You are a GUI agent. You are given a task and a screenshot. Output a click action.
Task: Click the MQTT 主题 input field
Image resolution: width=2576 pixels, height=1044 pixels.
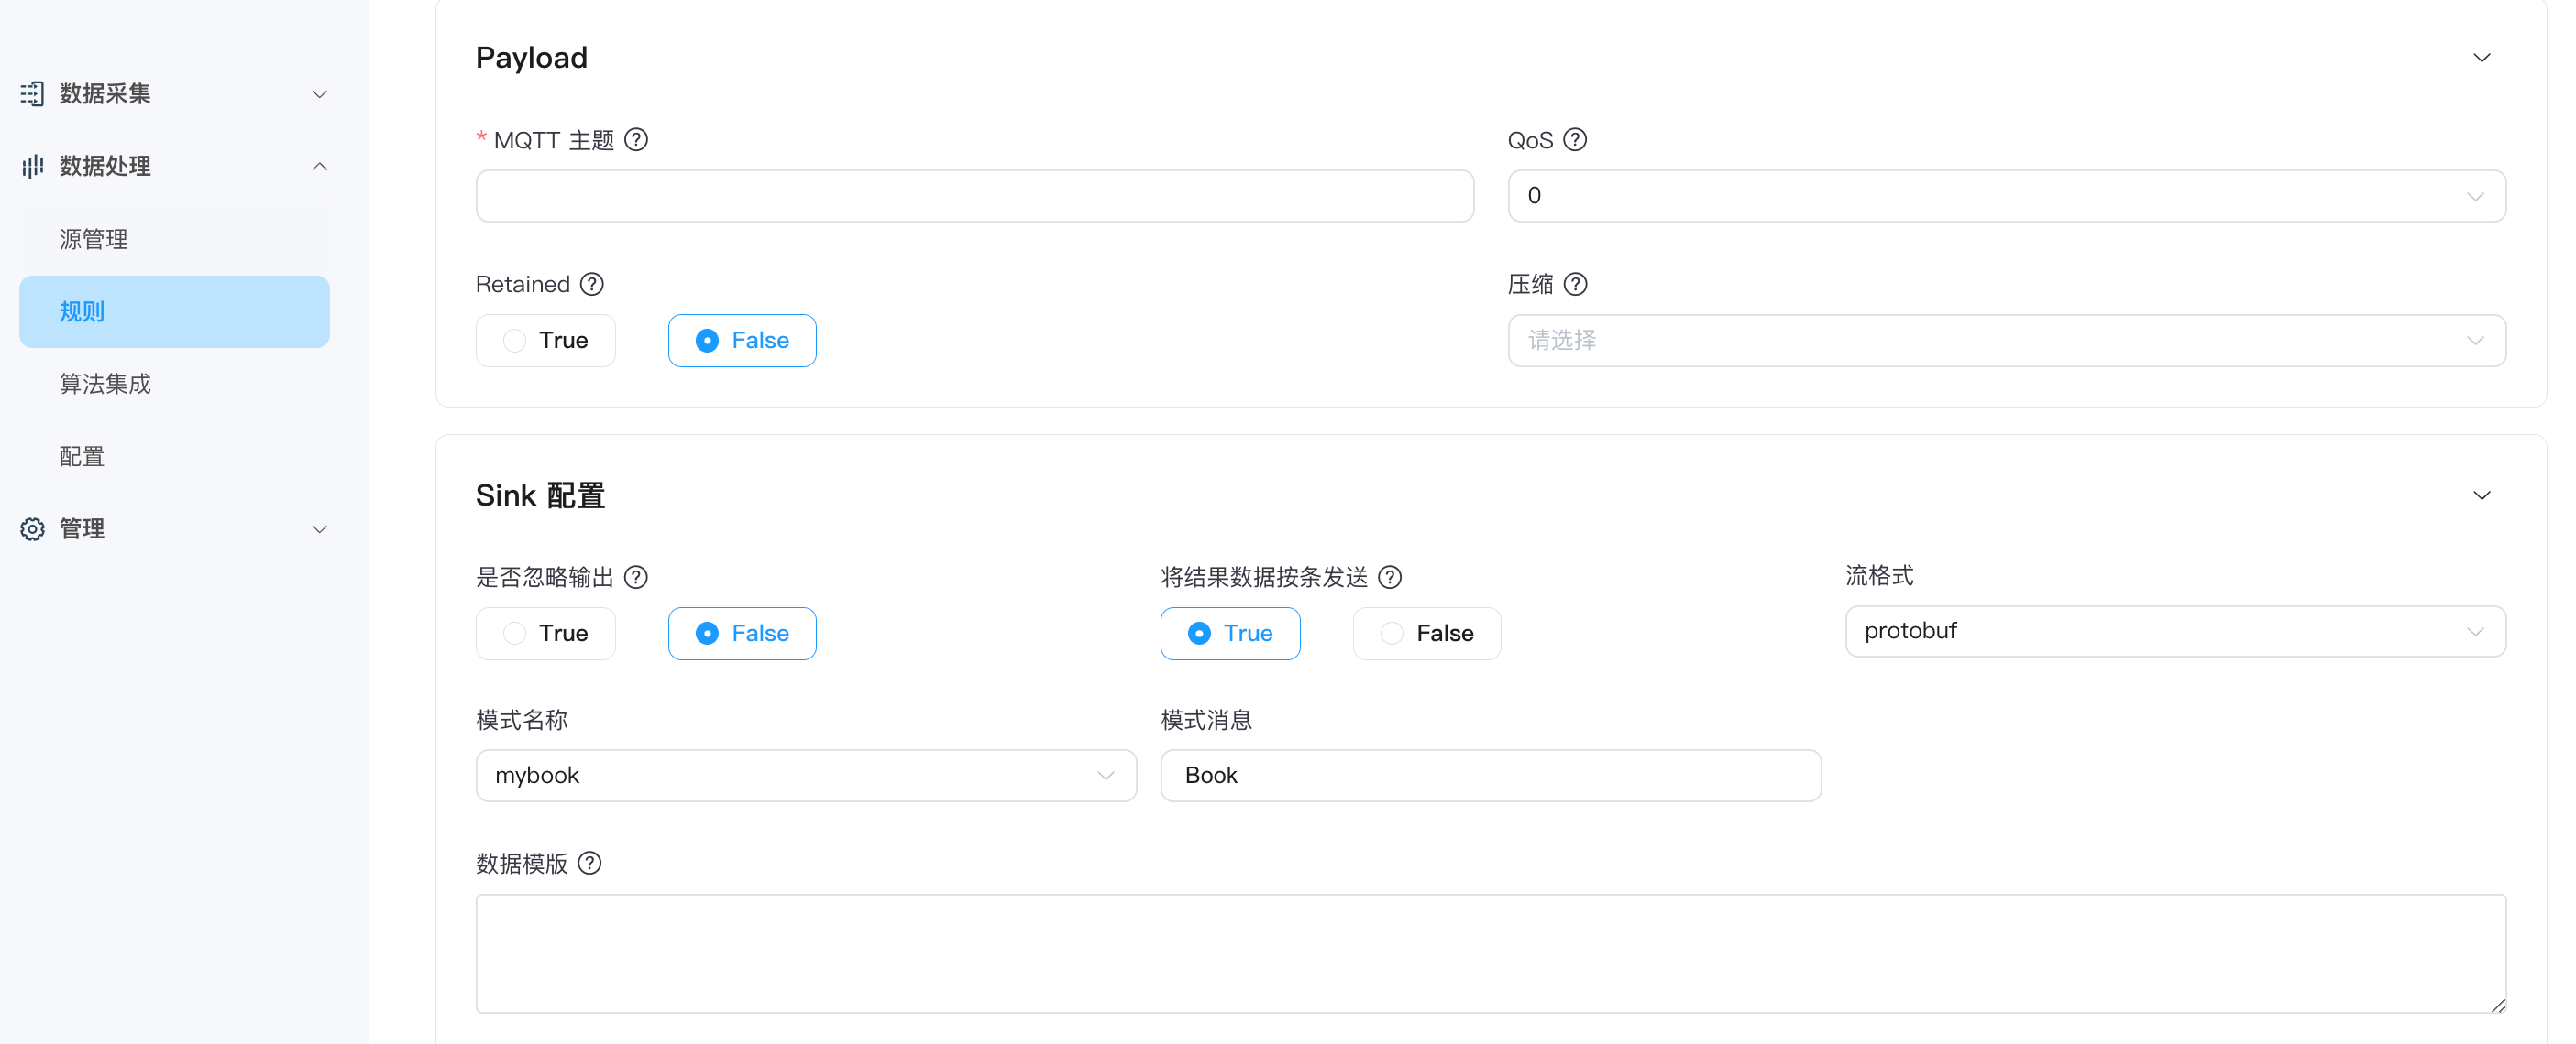tap(974, 196)
